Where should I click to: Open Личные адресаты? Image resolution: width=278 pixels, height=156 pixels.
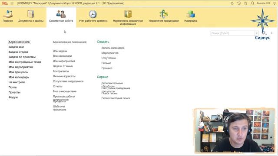click(x=64, y=76)
